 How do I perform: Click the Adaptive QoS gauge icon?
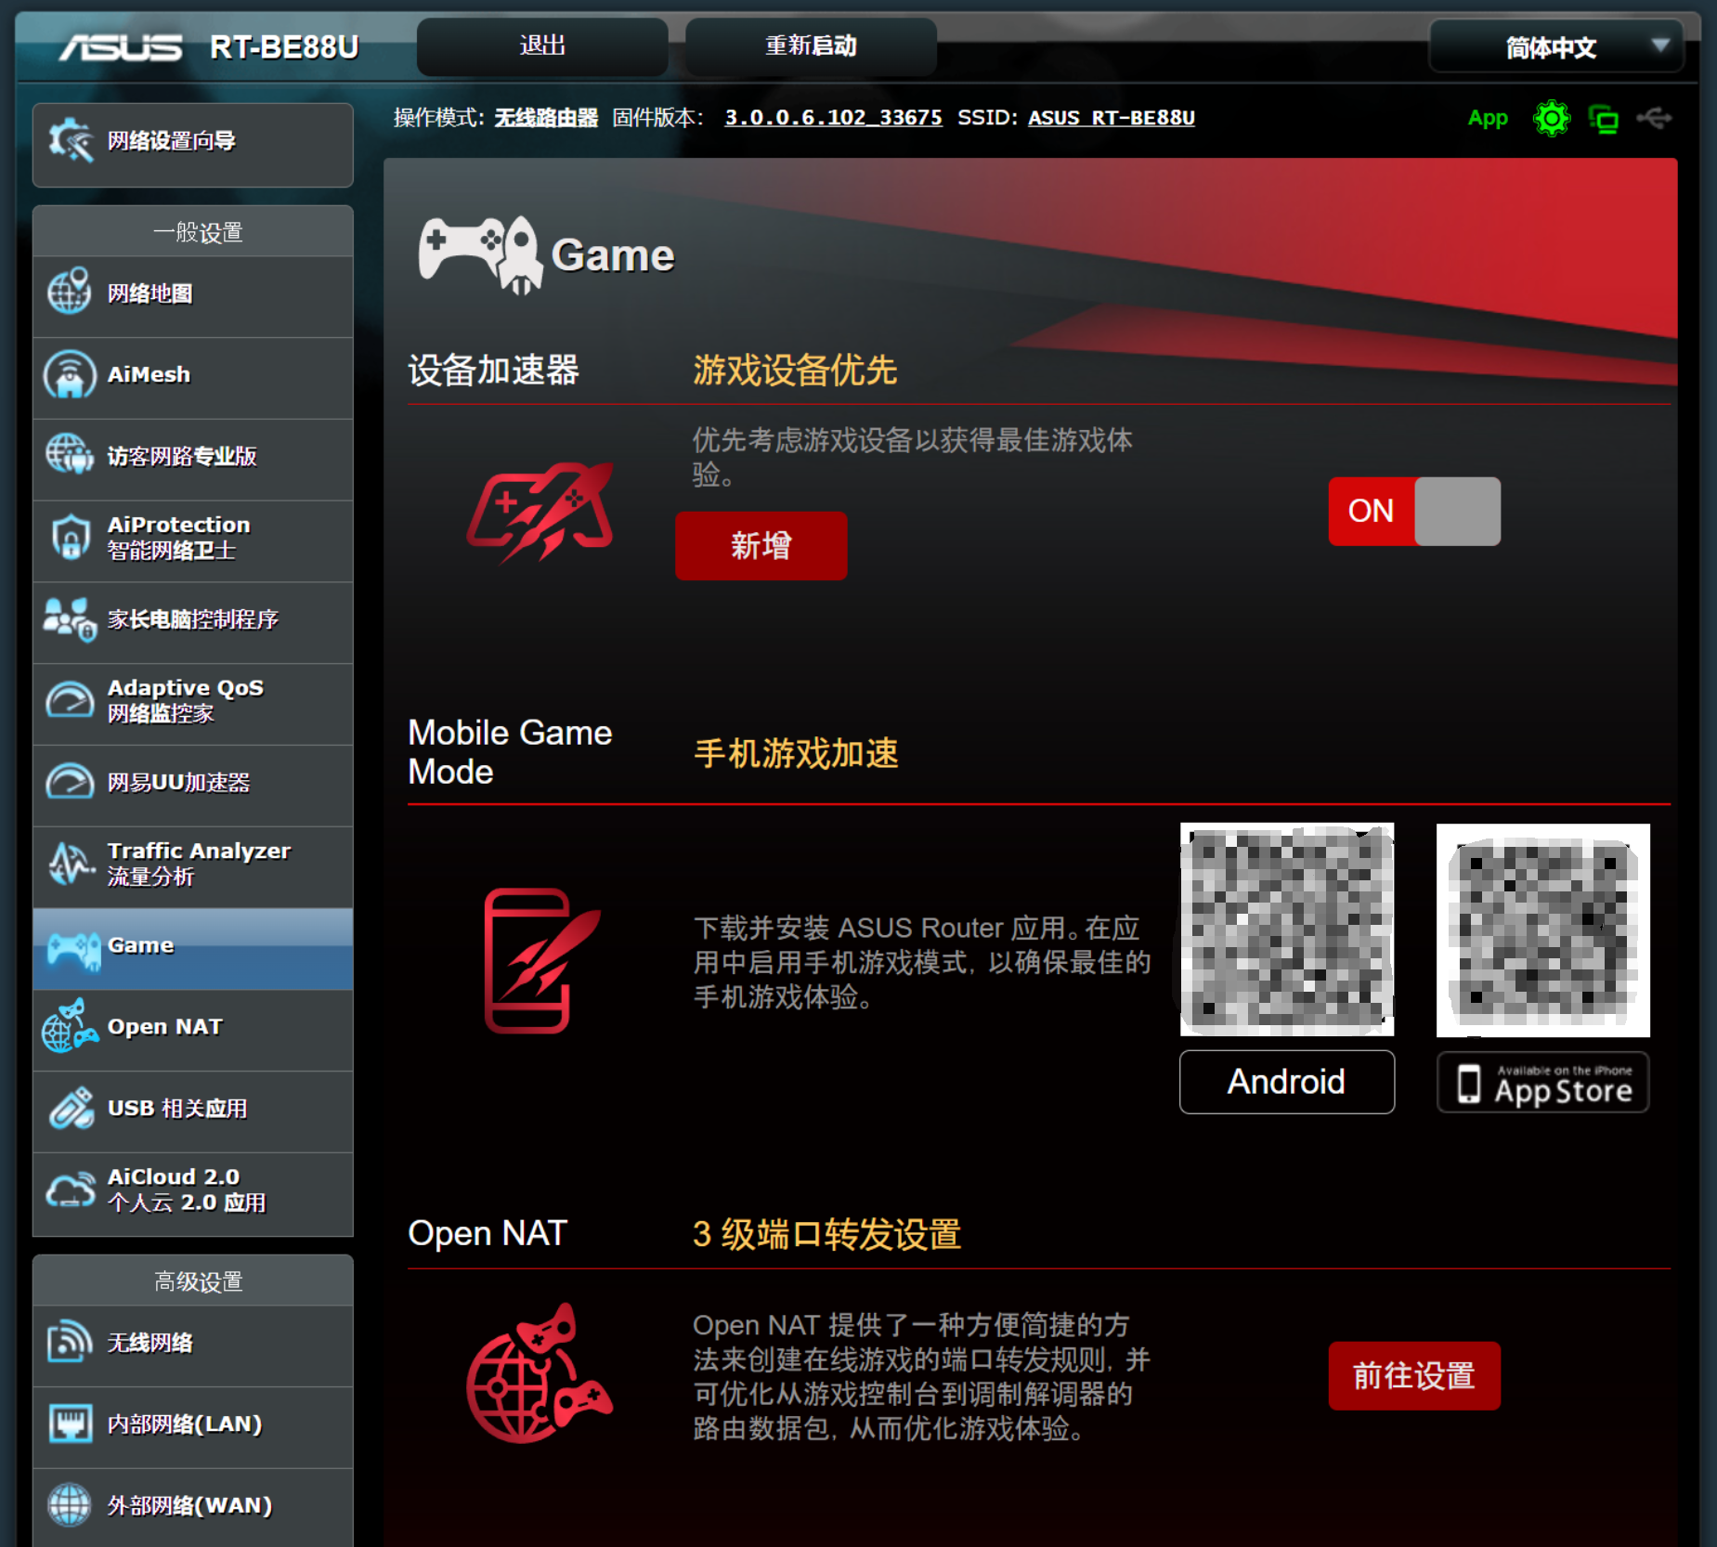(70, 700)
